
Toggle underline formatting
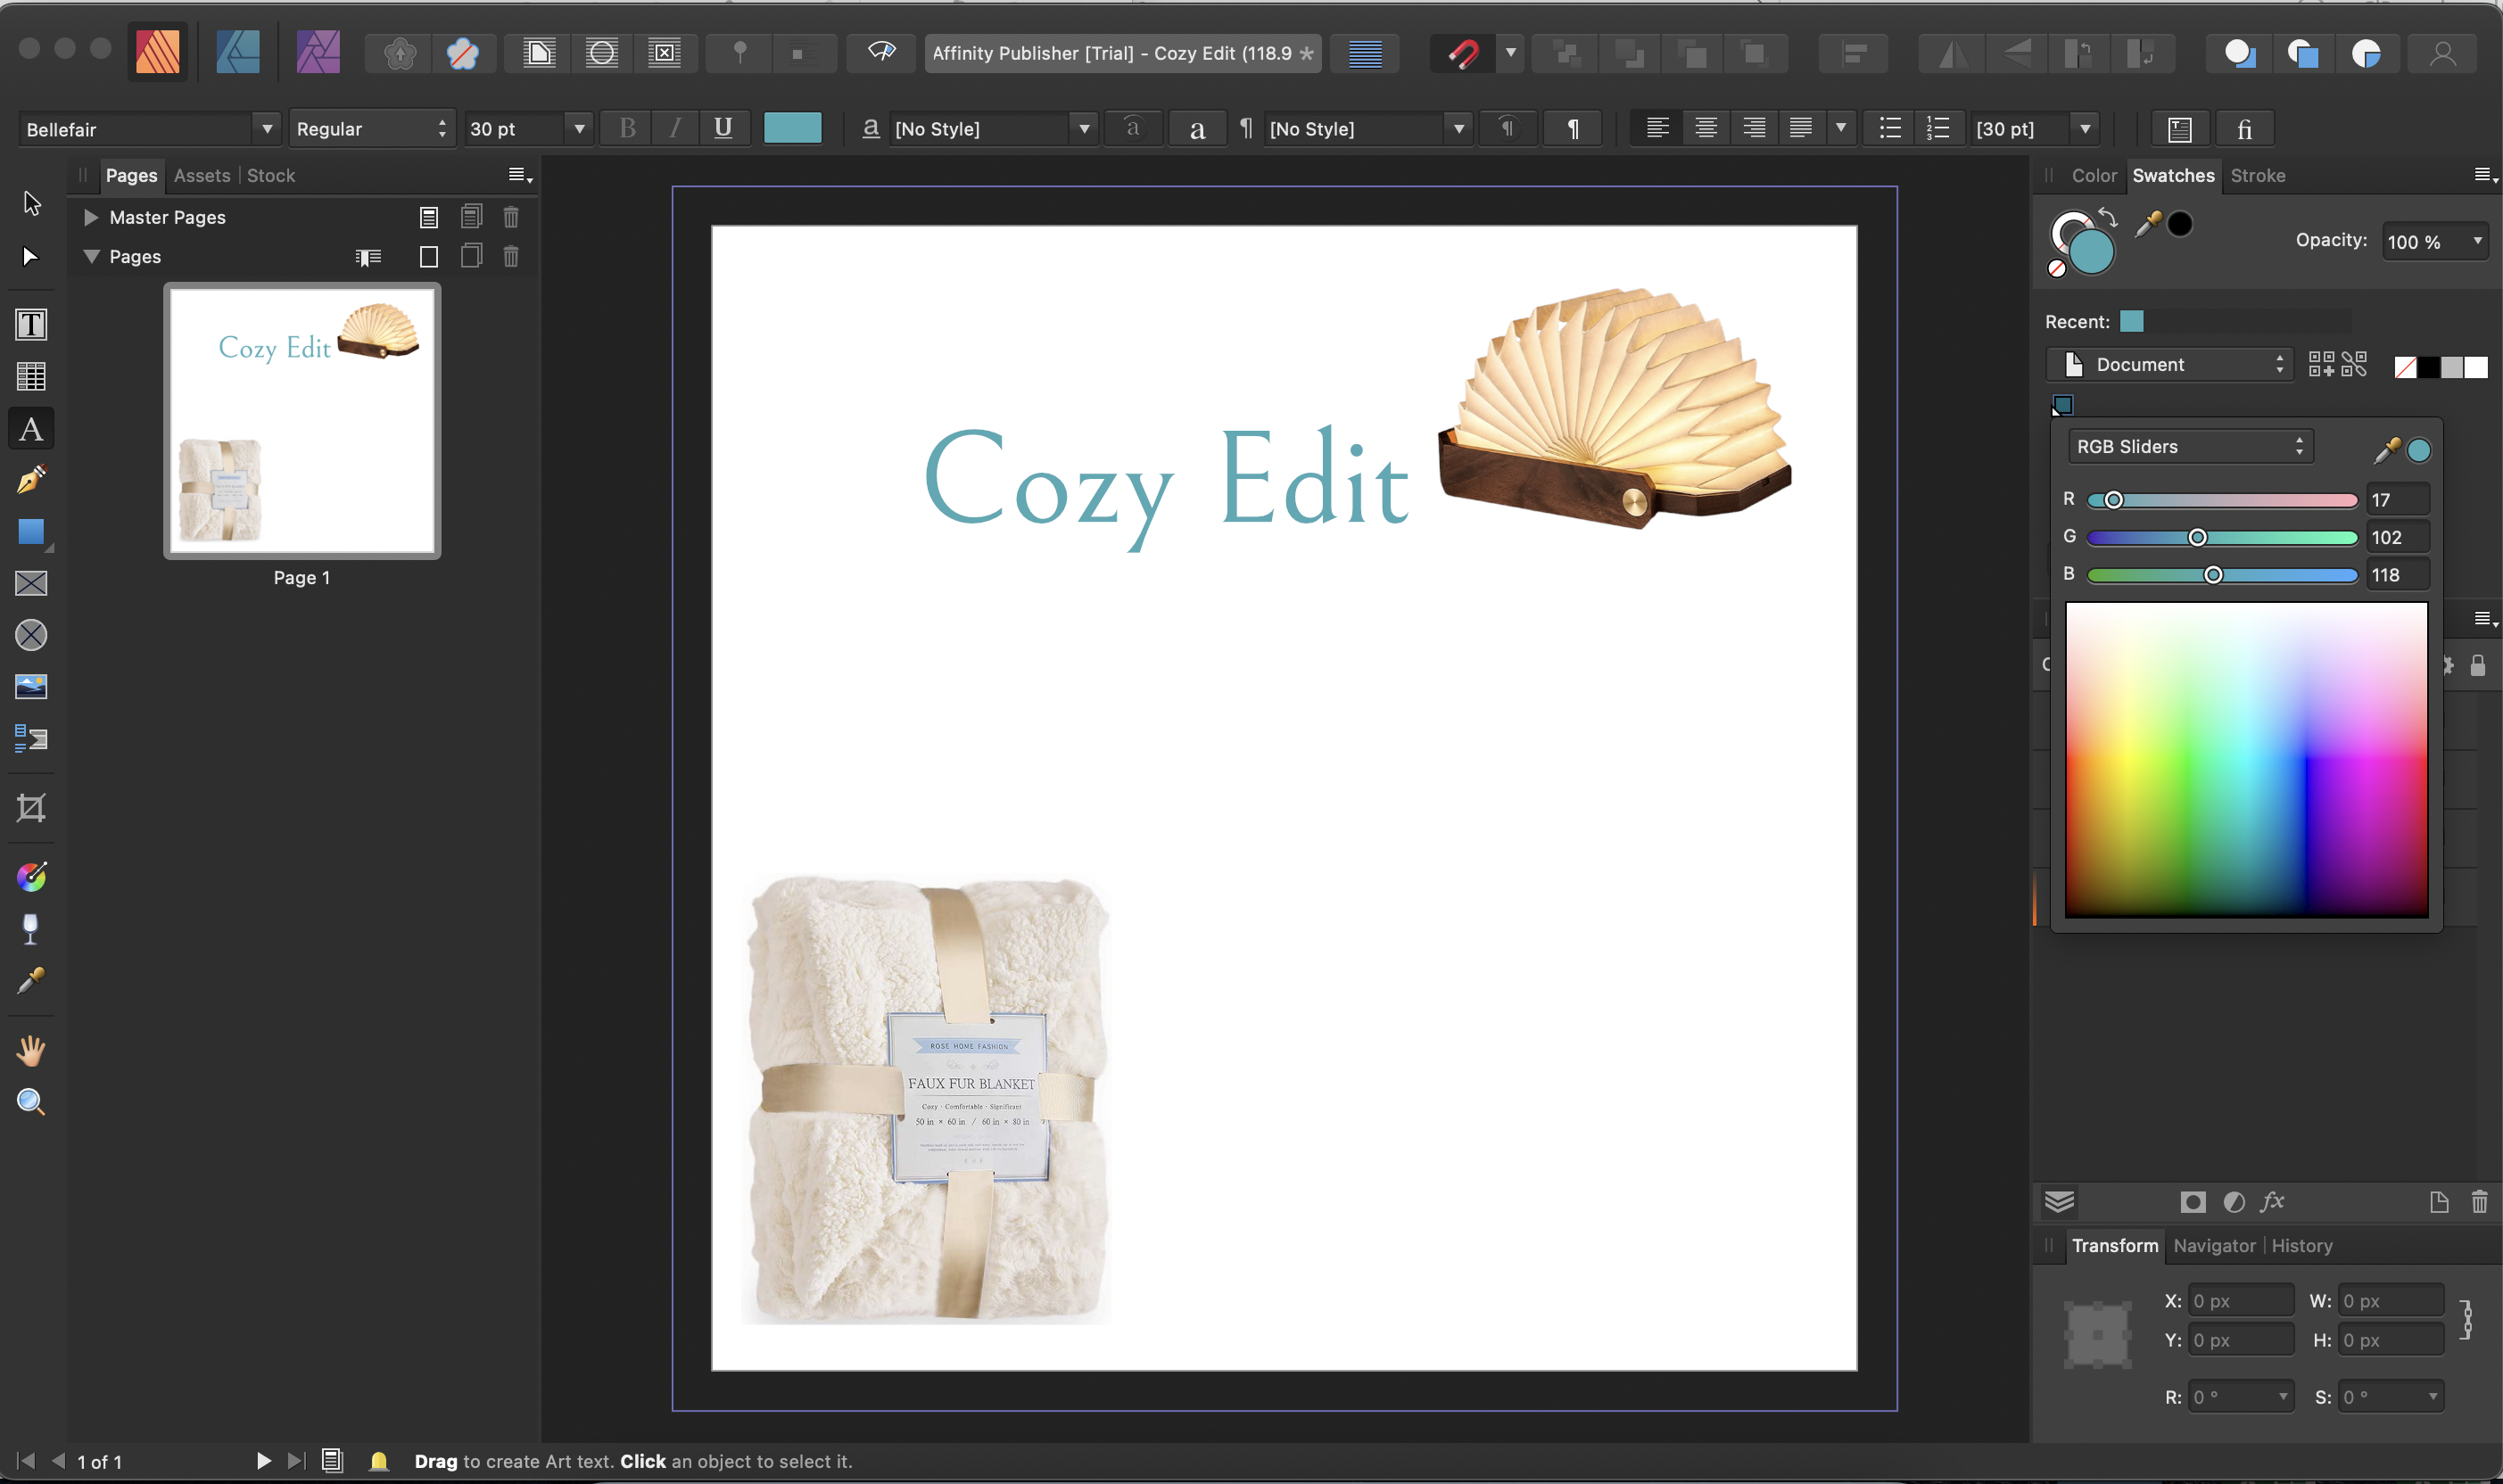point(725,128)
